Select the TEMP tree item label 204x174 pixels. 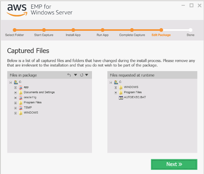click(x=28, y=108)
